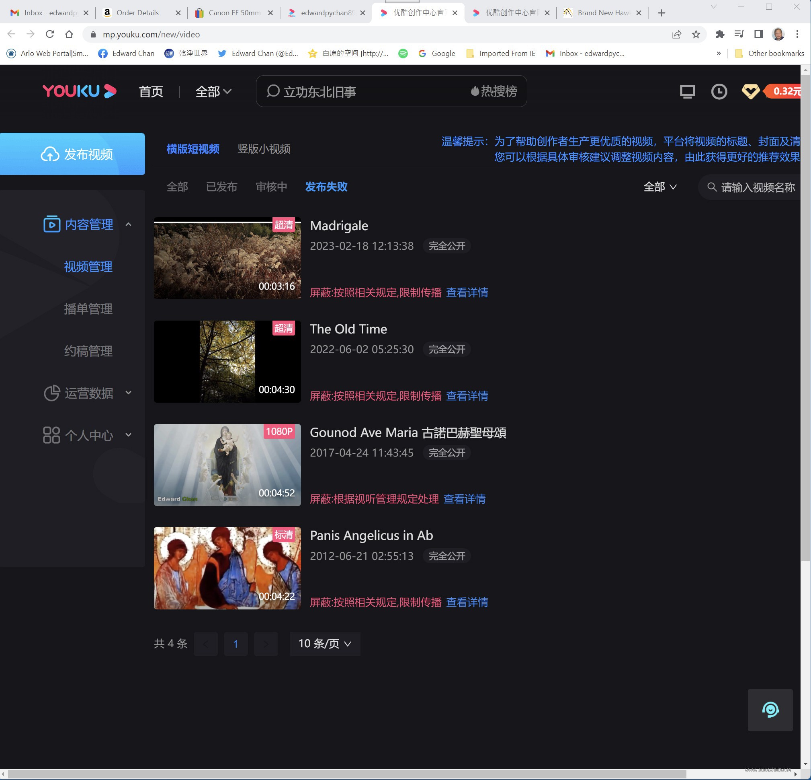The height and width of the screenshot is (780, 811).
Task: Expand the 个人中心 section
Action: (x=128, y=434)
